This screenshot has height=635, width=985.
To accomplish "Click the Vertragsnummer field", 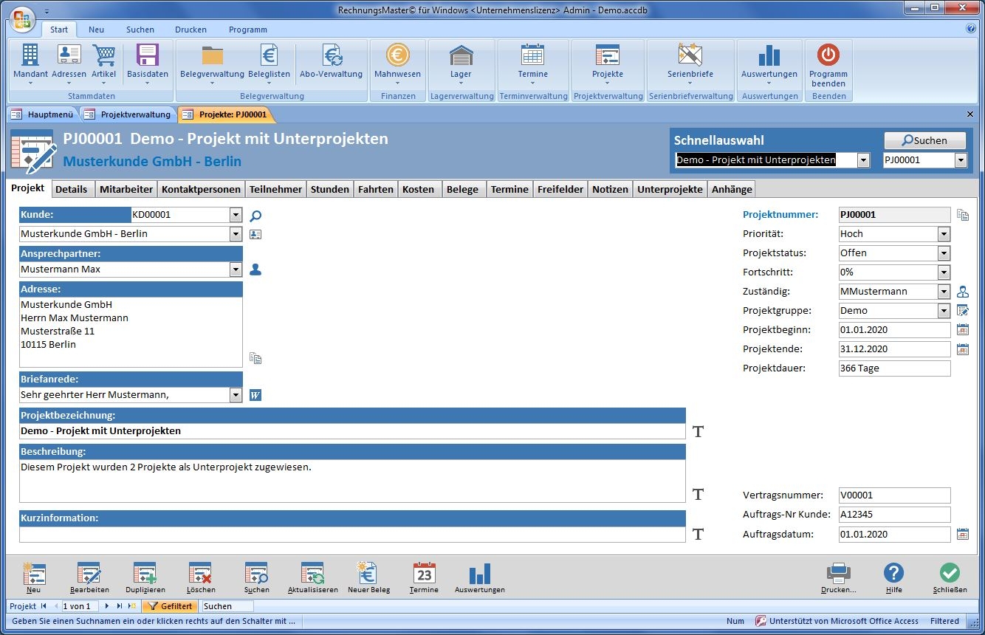I will point(895,495).
